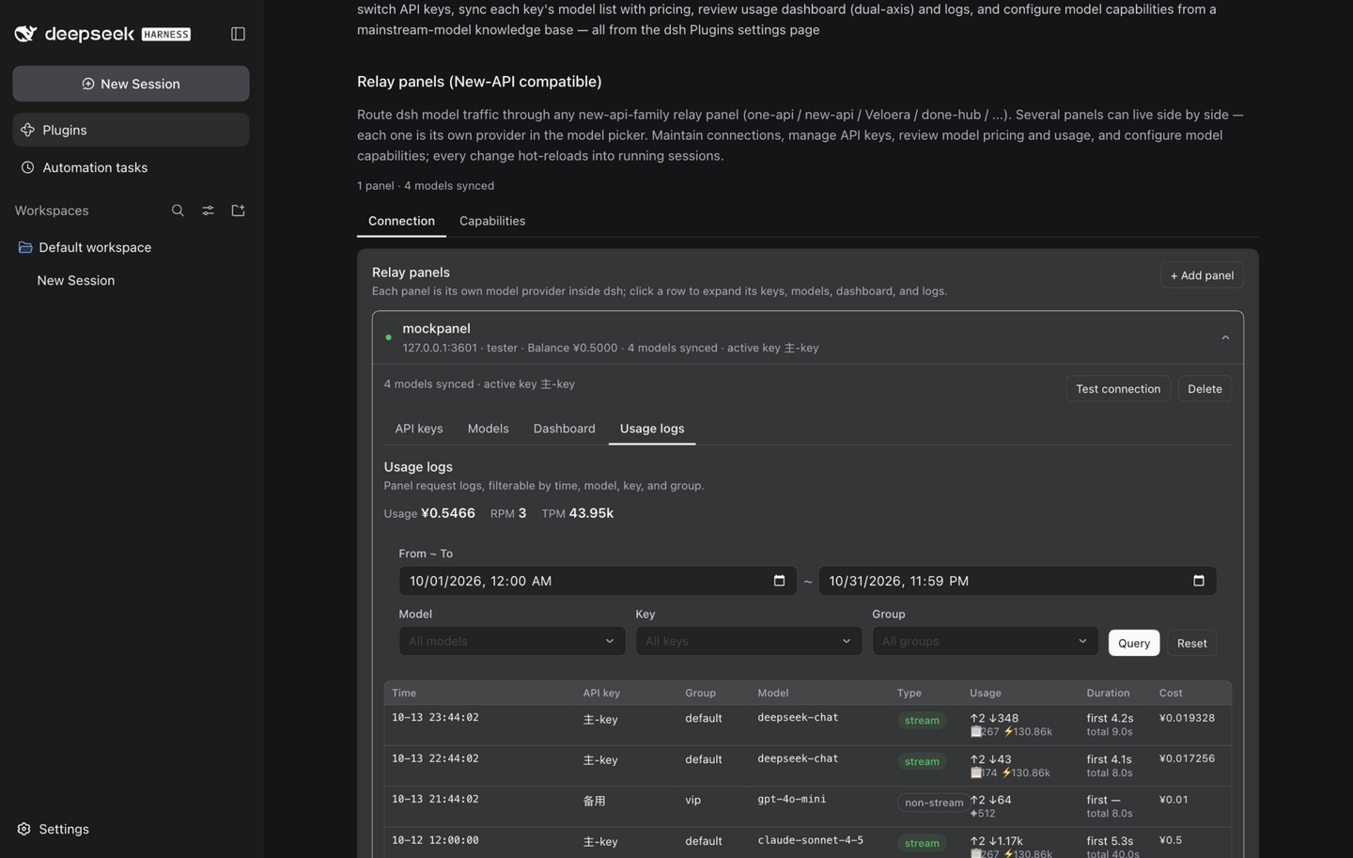
Task: Reset the usage log filters
Action: coord(1191,643)
